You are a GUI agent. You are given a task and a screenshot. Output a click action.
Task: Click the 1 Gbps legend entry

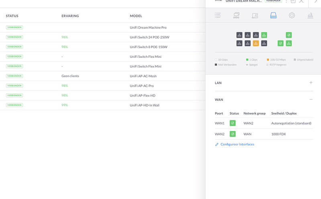click(x=252, y=59)
